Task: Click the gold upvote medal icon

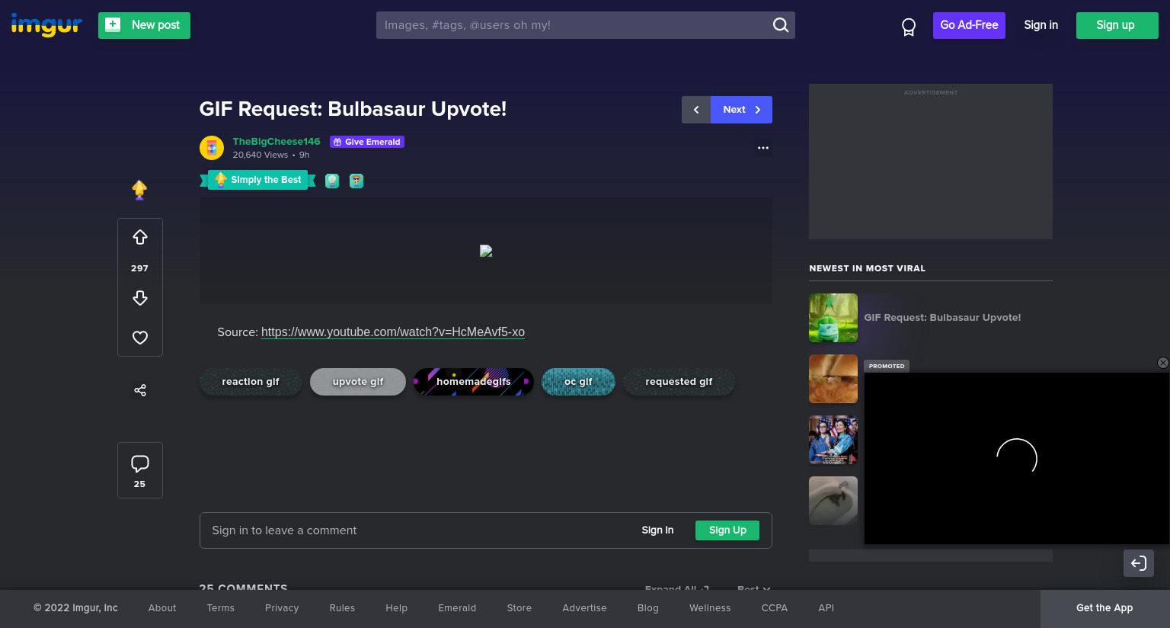Action: tap(139, 190)
